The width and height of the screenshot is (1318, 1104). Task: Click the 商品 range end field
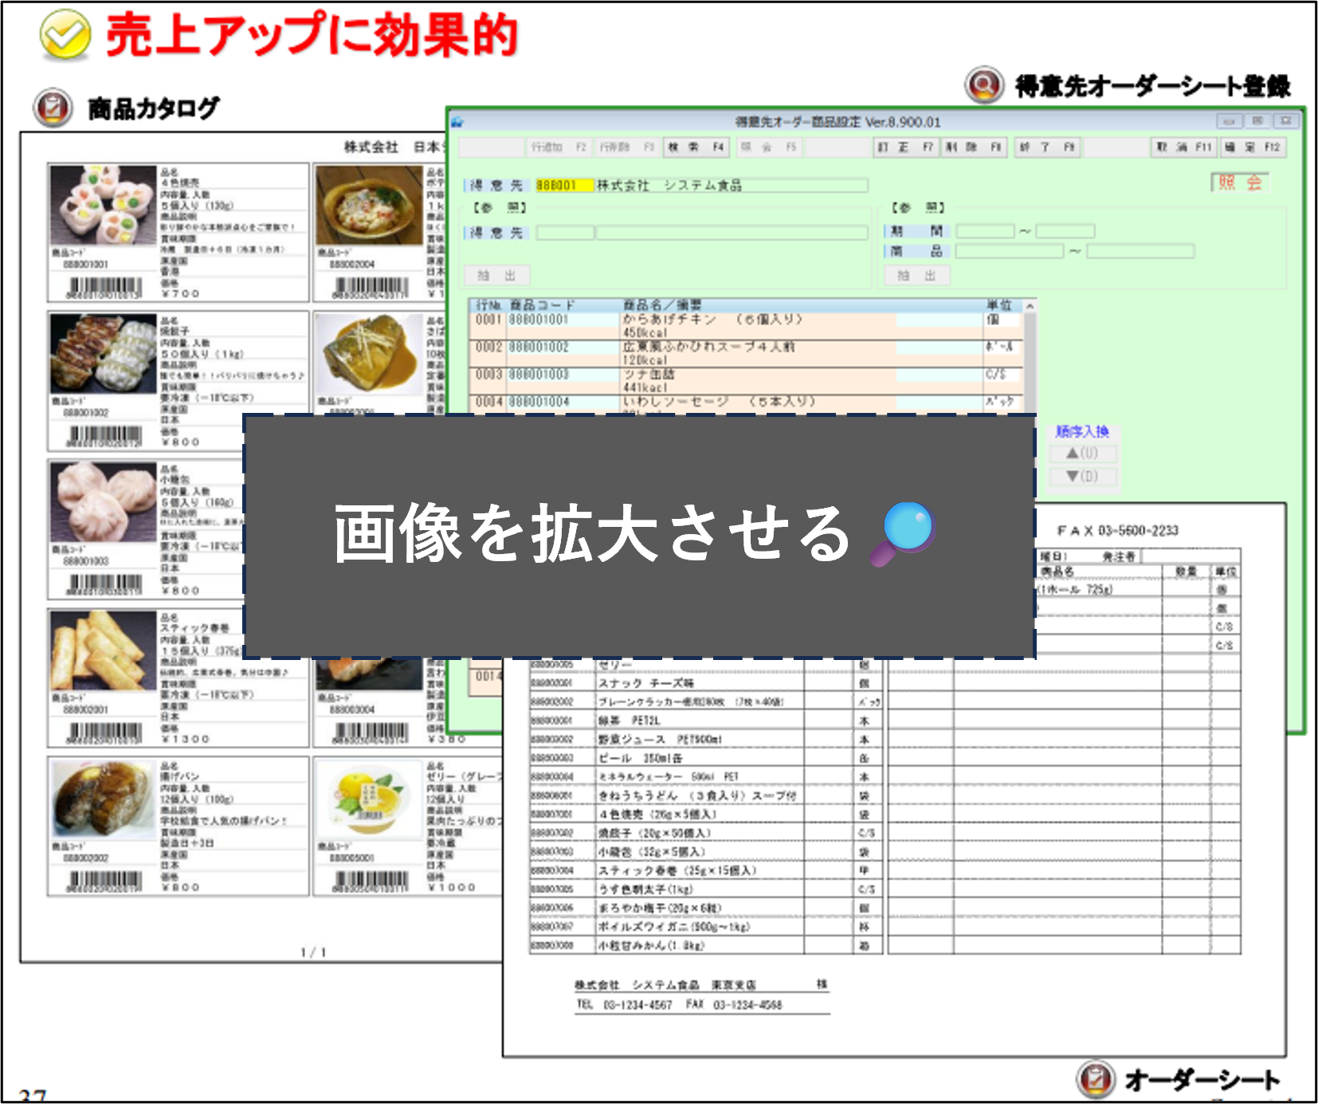click(1140, 252)
